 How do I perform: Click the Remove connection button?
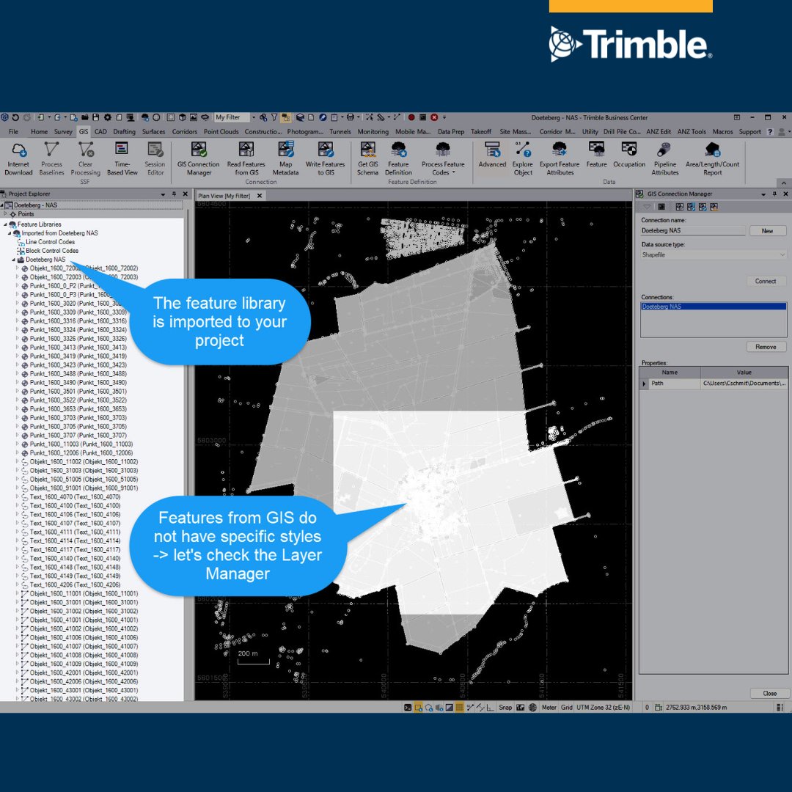click(x=766, y=347)
